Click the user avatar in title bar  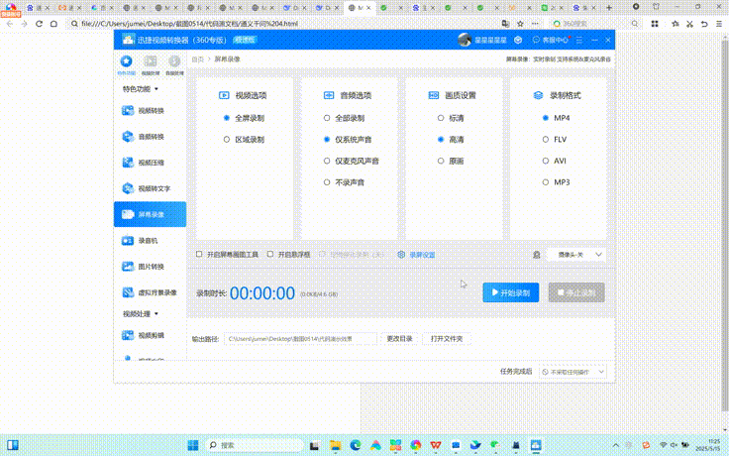(465, 40)
